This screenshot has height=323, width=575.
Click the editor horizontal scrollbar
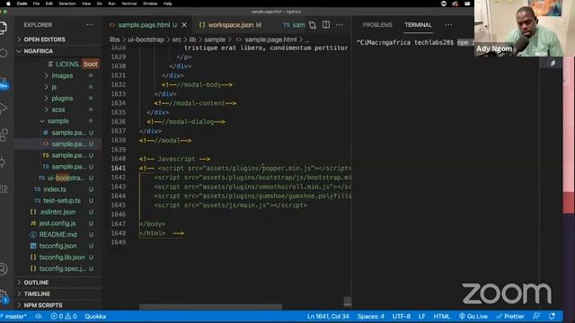[210, 307]
